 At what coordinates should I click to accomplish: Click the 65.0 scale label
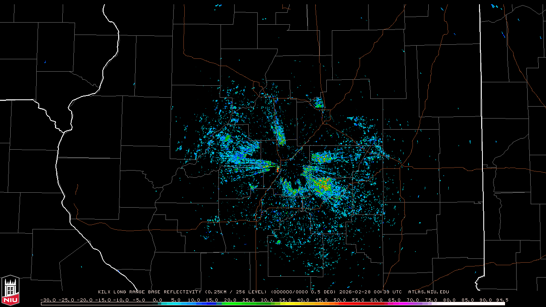tap(394, 300)
